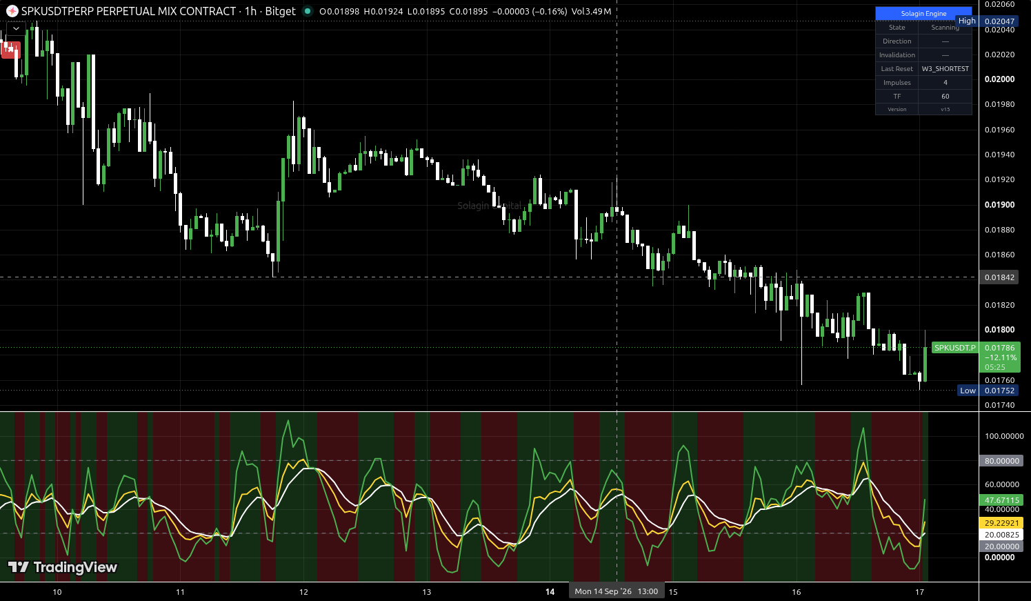Click the Vol 3.49M volume readout
The height and width of the screenshot is (601, 1031).
pos(591,12)
